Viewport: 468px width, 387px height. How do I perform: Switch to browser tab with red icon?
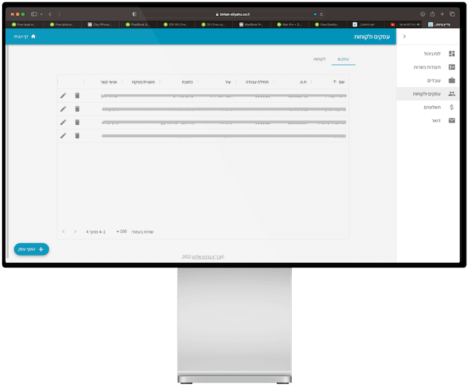[x=403, y=24]
